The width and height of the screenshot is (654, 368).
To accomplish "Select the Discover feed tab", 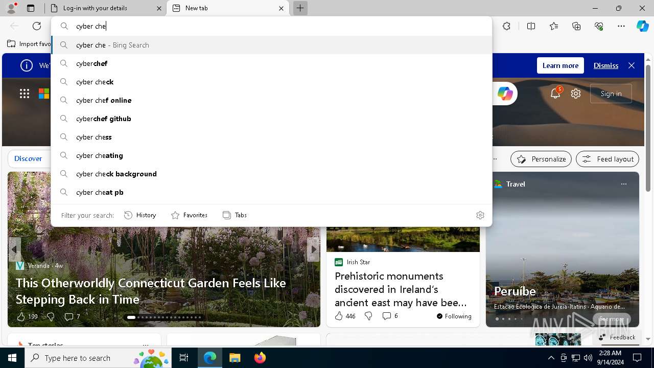I will 28,158.
